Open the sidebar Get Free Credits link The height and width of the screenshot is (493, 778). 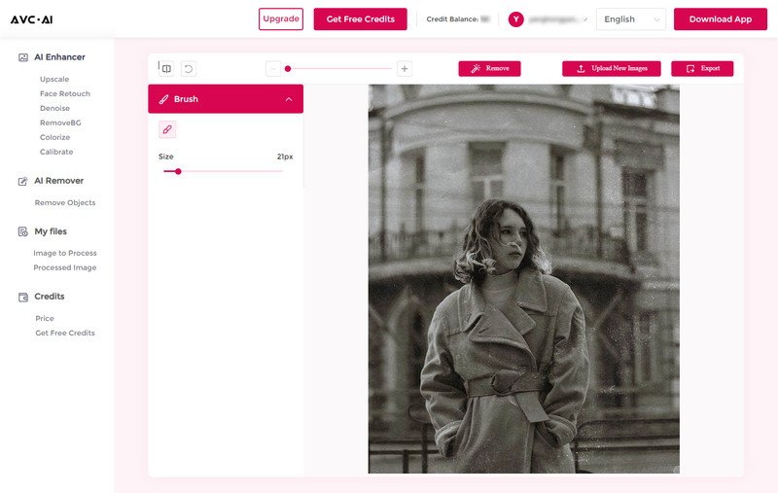click(65, 333)
